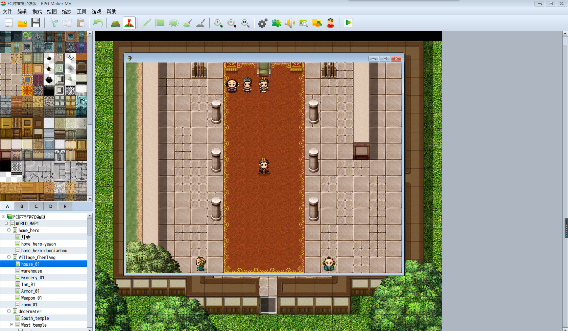Click the Cut scissors icon

click(53, 23)
